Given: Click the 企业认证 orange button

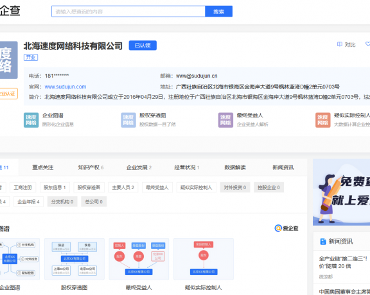Looking at the screenshot, I should (x=8, y=94).
